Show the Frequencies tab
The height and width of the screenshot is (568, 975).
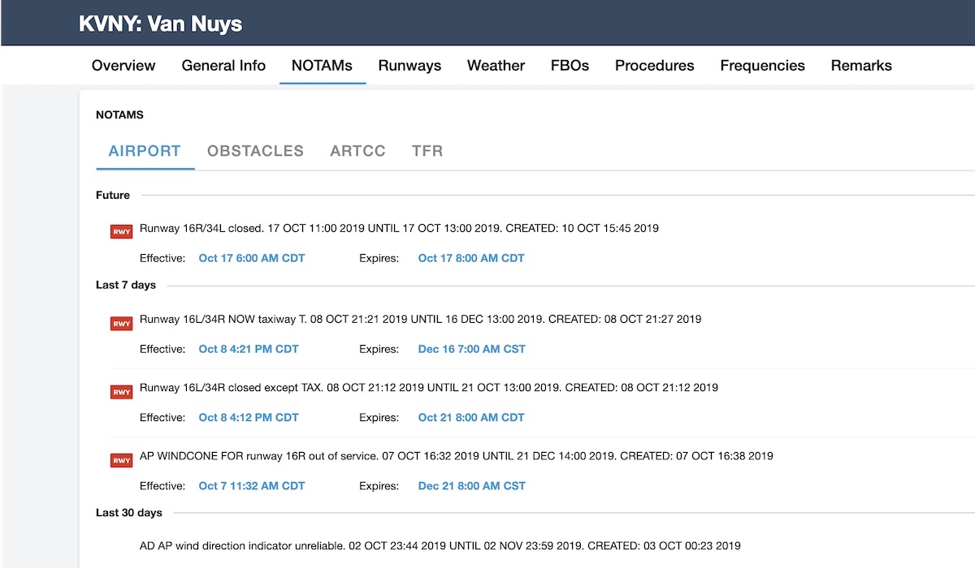pos(762,66)
